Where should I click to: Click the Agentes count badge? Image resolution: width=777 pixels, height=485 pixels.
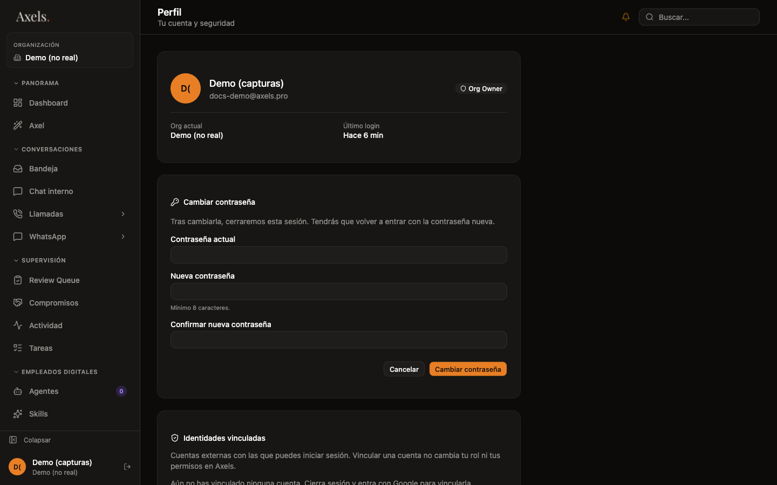pyautogui.click(x=121, y=391)
